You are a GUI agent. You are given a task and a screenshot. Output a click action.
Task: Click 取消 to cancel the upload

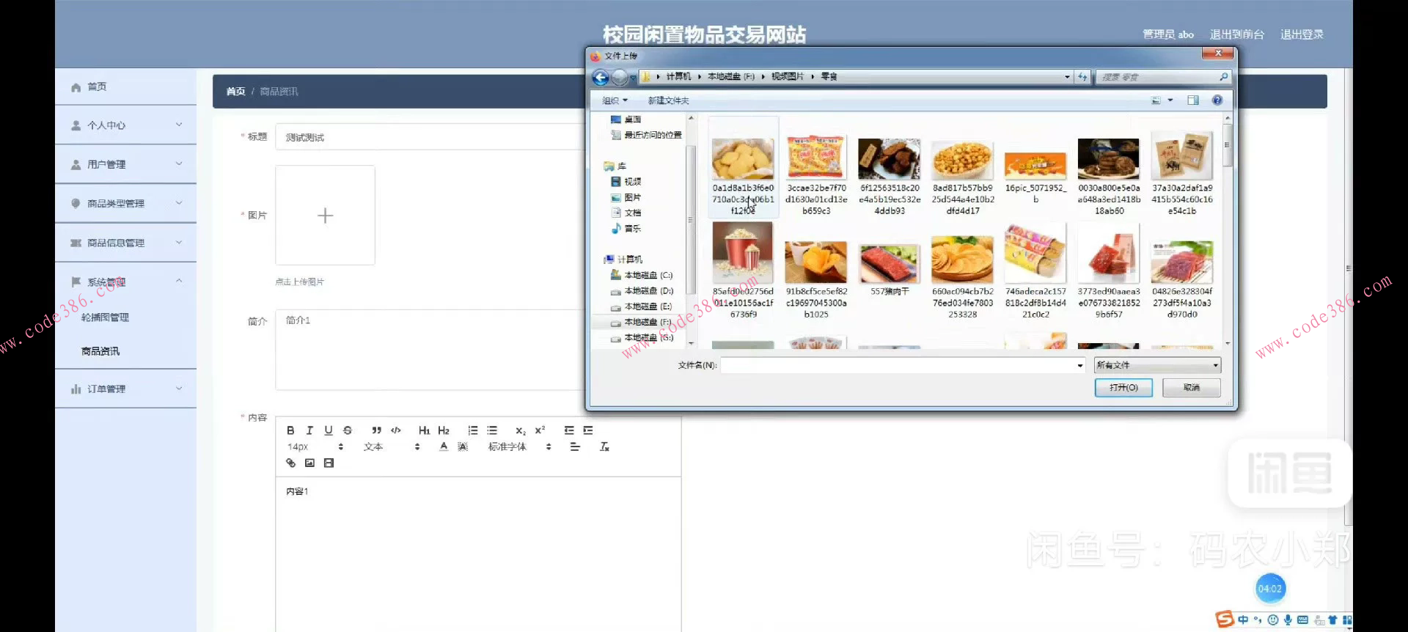coord(1192,388)
